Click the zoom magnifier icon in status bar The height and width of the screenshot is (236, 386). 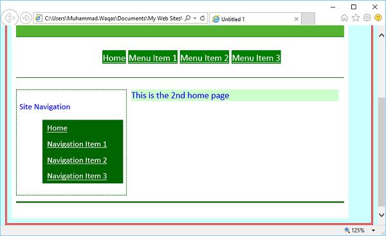(x=347, y=230)
